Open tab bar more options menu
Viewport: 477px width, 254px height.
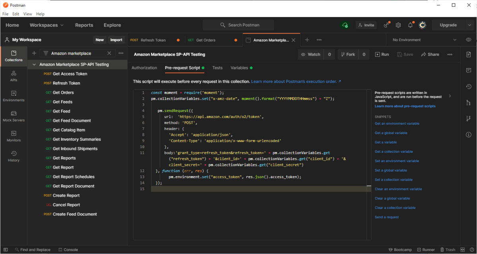[x=319, y=40]
